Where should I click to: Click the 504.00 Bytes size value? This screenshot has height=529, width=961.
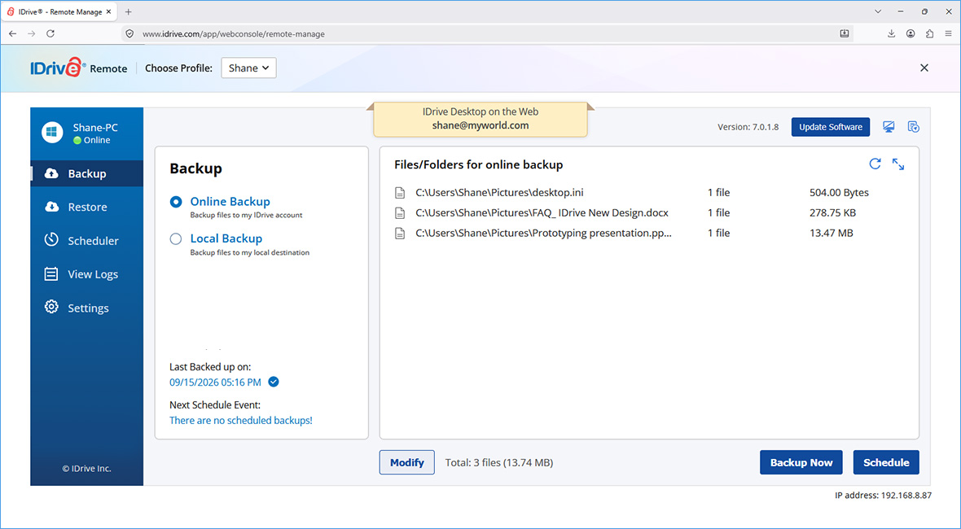coord(839,192)
